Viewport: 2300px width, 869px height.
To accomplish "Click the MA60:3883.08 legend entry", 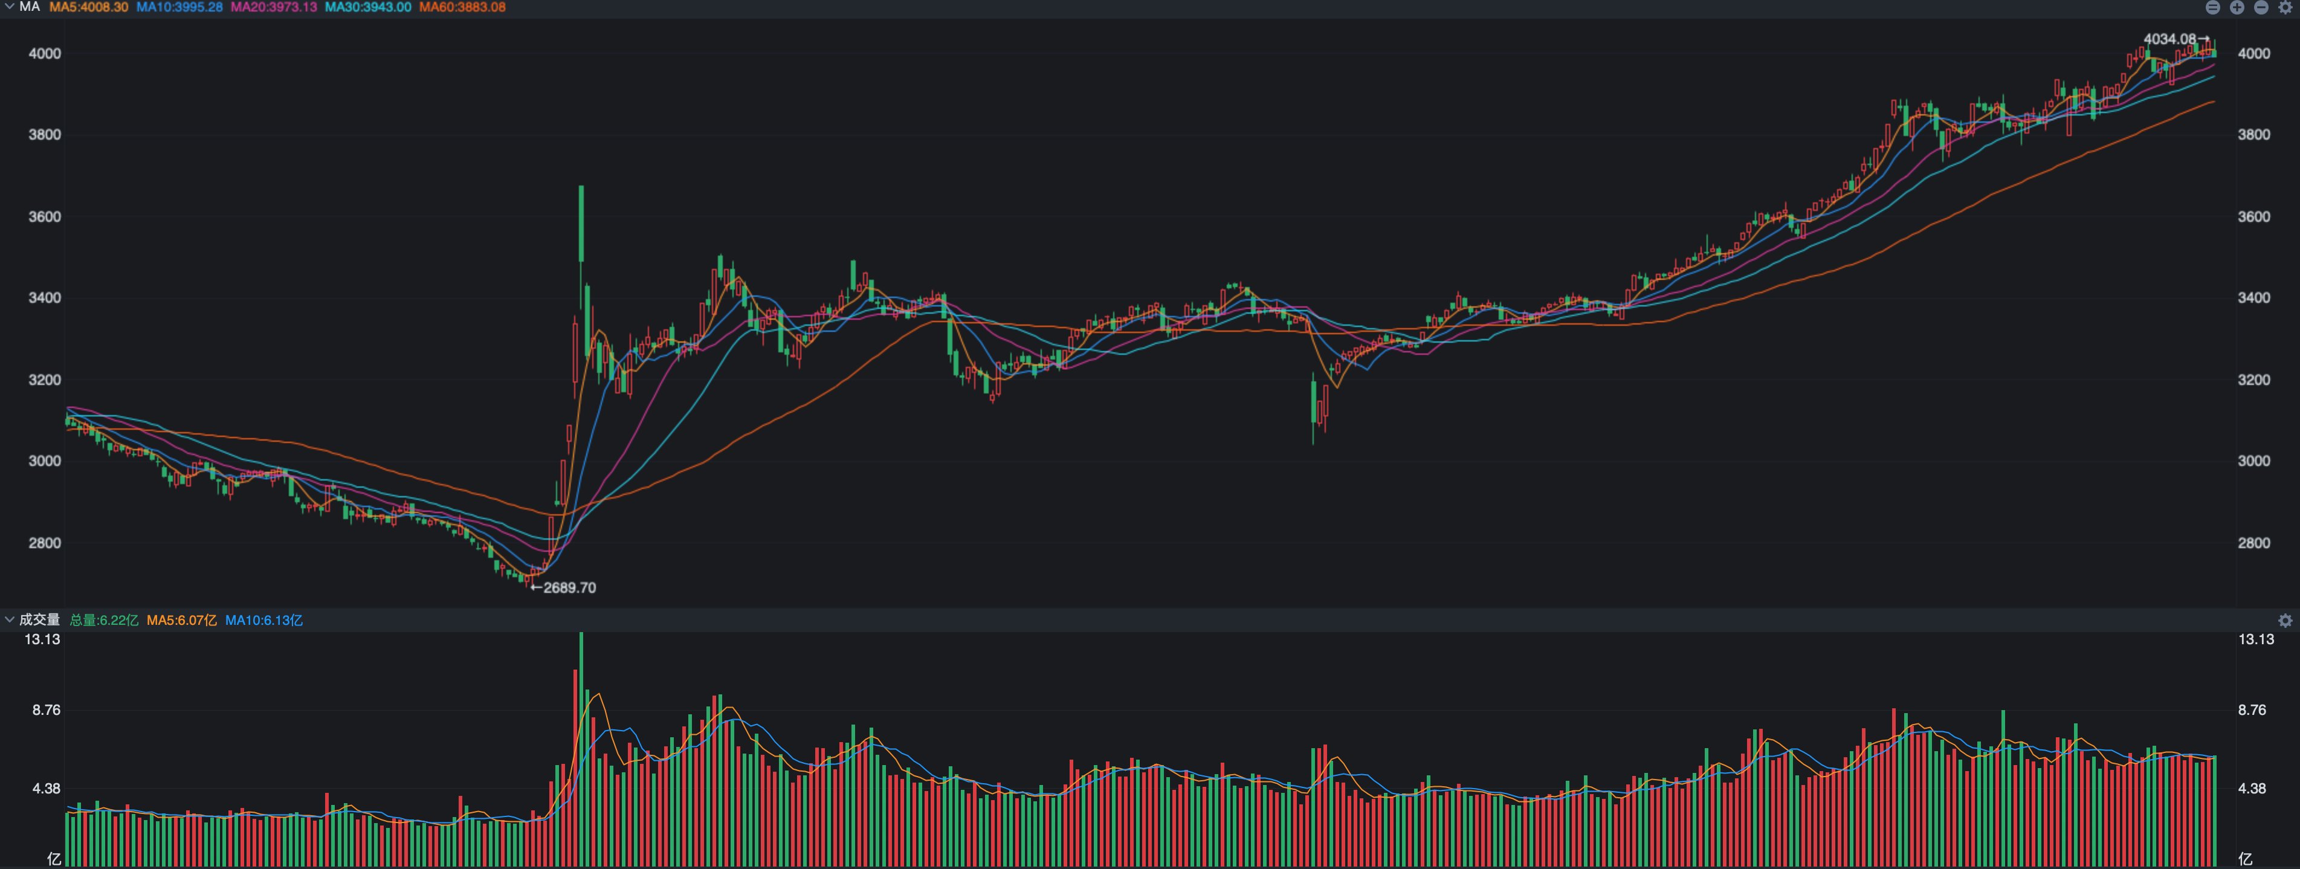I will tap(462, 7).
